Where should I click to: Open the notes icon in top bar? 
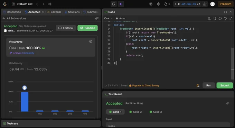(x=114, y=4)
